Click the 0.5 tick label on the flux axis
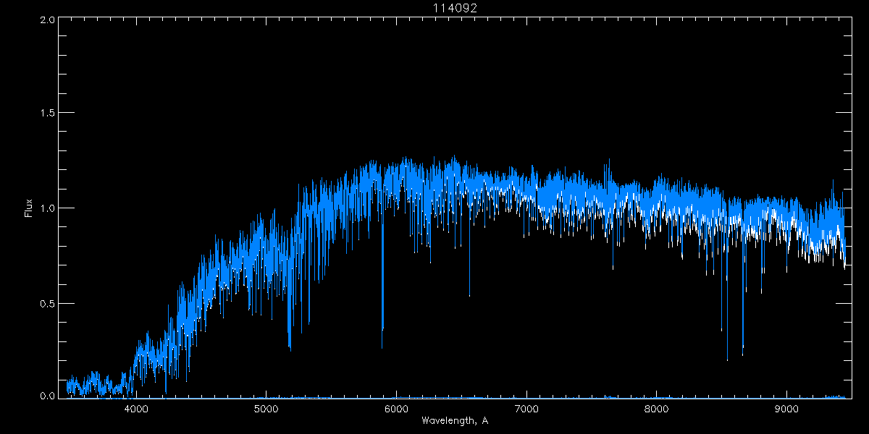Screen dimensions: 869x434 point(47,303)
